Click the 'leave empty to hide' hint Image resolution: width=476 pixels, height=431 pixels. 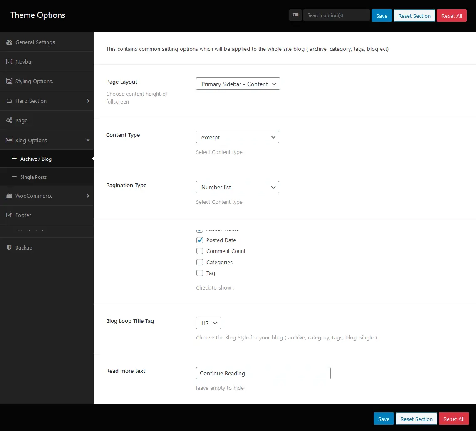220,388
